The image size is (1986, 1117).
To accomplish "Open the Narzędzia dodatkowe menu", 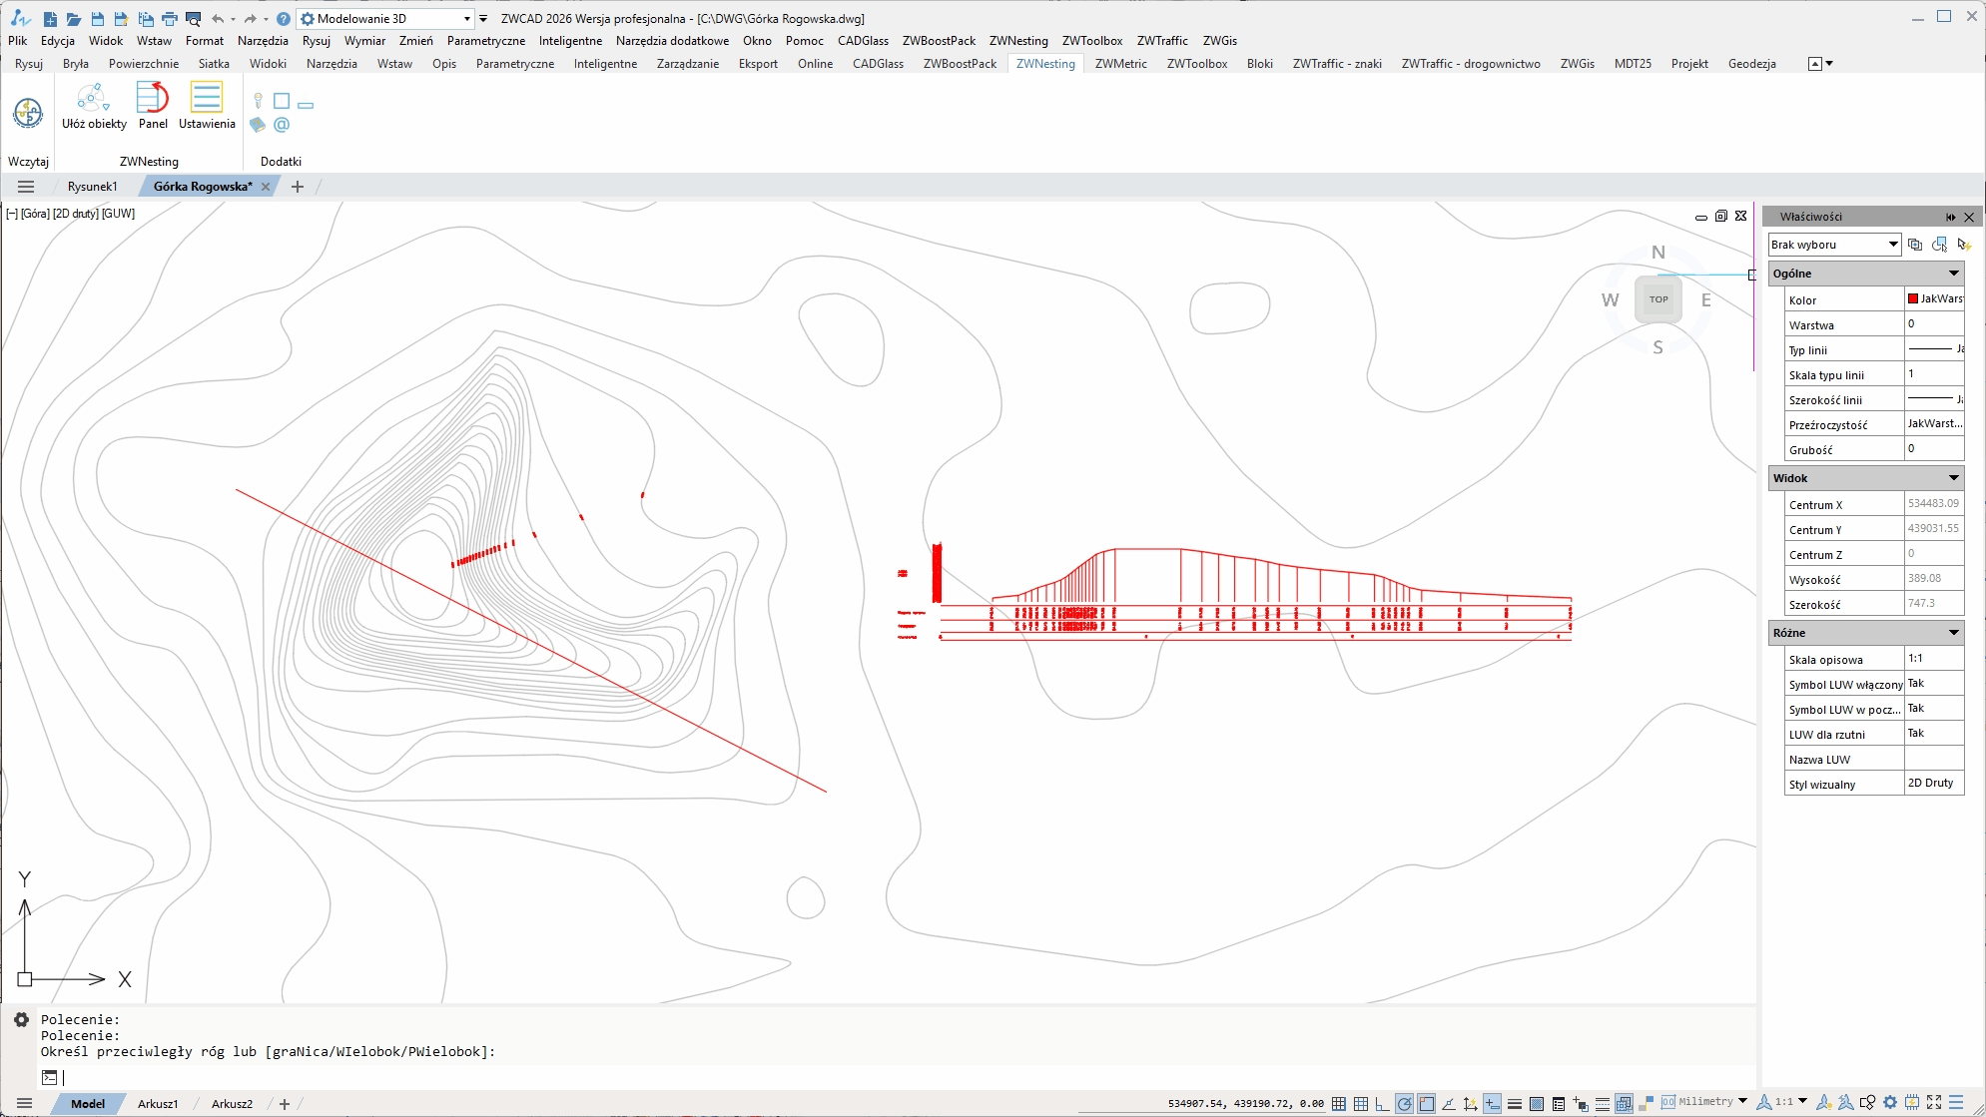I will (x=672, y=41).
